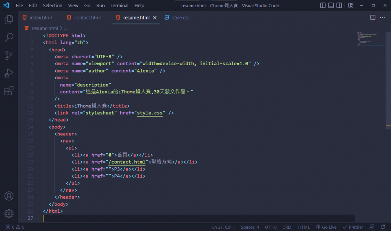The height and width of the screenshot is (231, 391).
Task: Click the VS Code logo icon
Action: 6,5
